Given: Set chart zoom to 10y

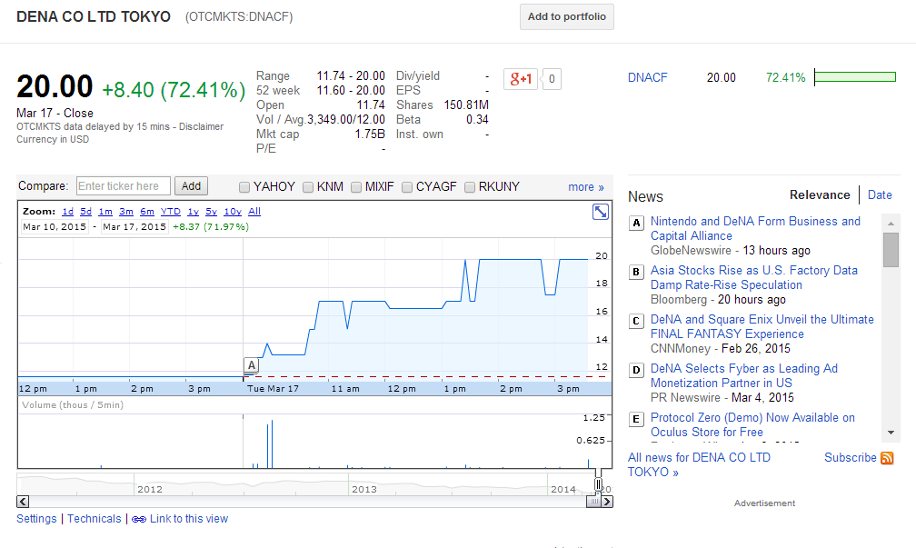Looking at the screenshot, I should [x=233, y=212].
